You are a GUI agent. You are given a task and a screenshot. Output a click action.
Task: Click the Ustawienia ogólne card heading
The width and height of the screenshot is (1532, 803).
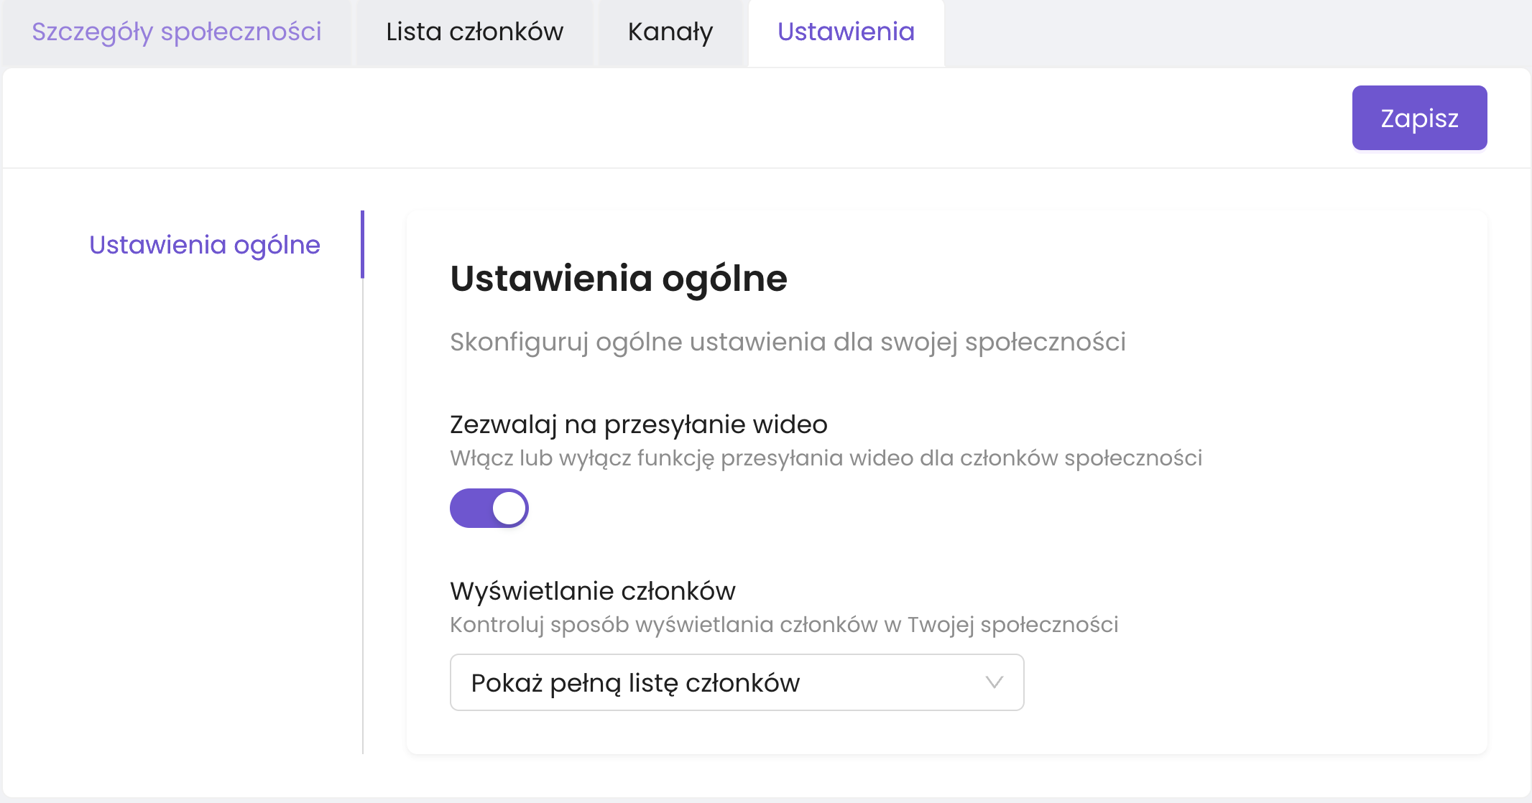click(619, 279)
